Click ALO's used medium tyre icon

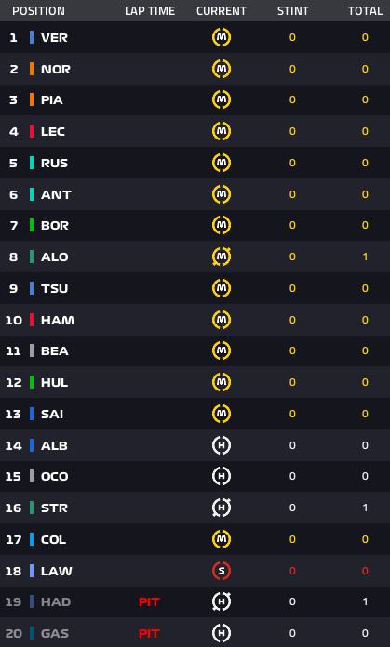(x=222, y=257)
